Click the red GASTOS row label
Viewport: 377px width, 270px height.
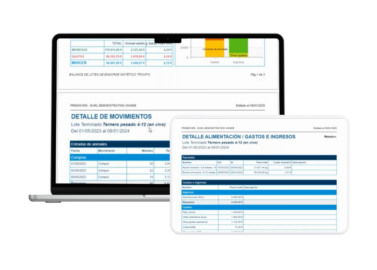(x=78, y=56)
